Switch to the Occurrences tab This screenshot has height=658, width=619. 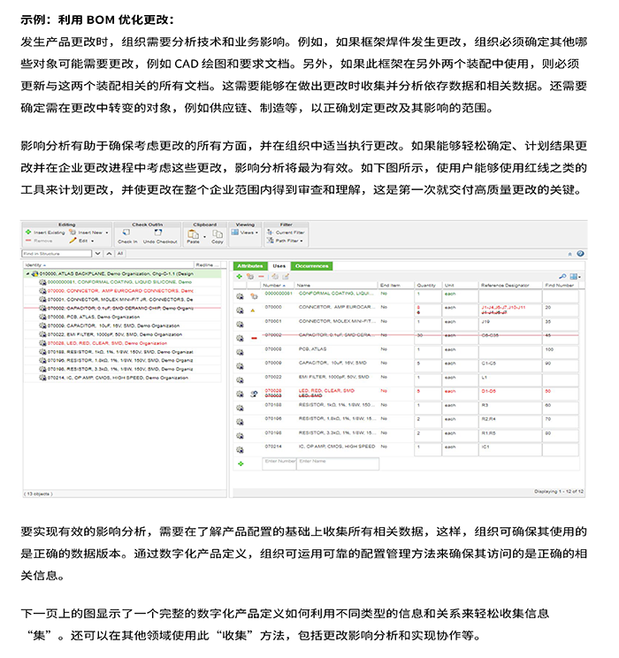311,265
